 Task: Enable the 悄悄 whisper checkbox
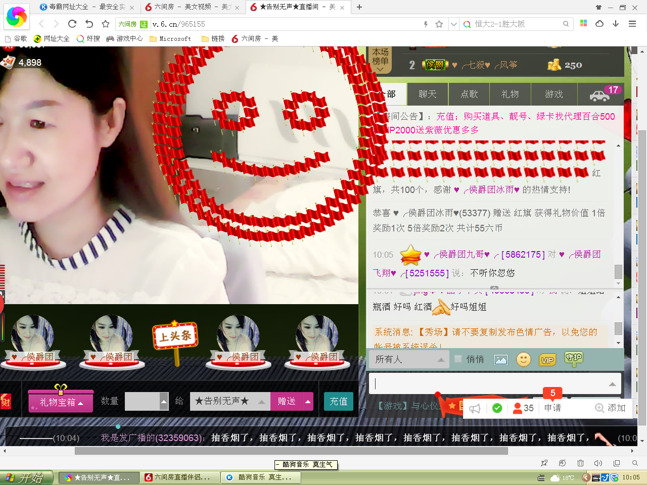[458, 359]
